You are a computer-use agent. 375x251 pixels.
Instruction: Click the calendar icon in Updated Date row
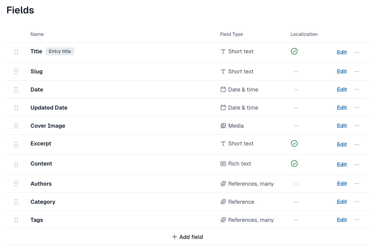pyautogui.click(x=223, y=108)
